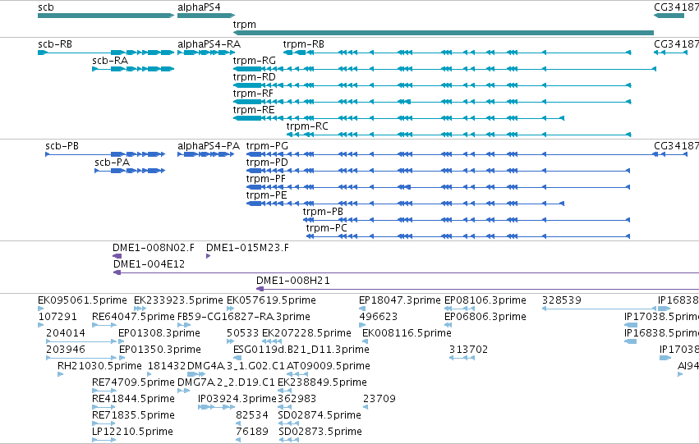Select the DMG7A.2_2.D19.C1 label

point(226,383)
